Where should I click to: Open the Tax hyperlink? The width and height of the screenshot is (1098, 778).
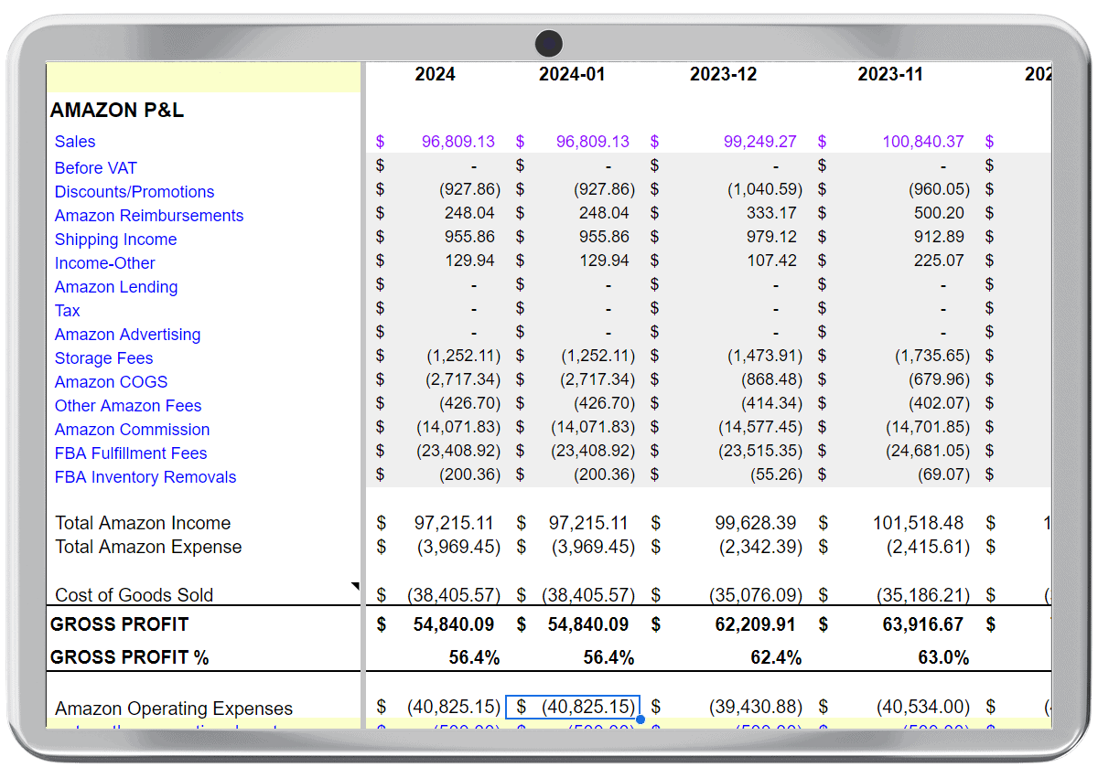click(x=67, y=311)
